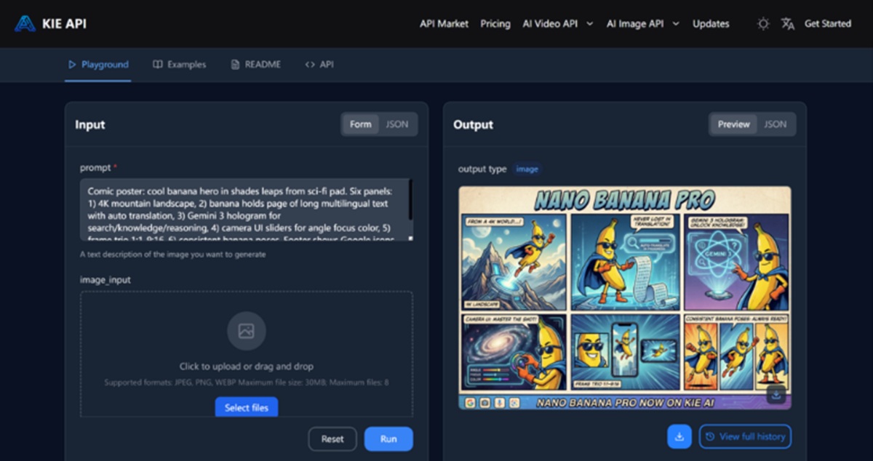This screenshot has height=461, width=873.
Task: Click the Select files button
Action: pos(247,407)
